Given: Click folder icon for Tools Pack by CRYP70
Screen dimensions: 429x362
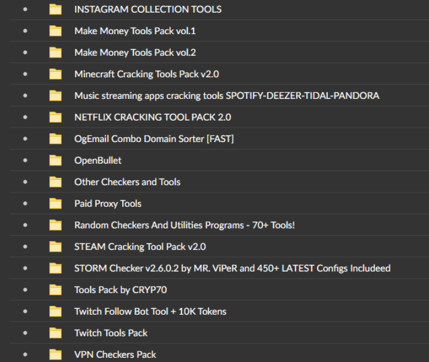Looking at the screenshot, I should (55, 290).
